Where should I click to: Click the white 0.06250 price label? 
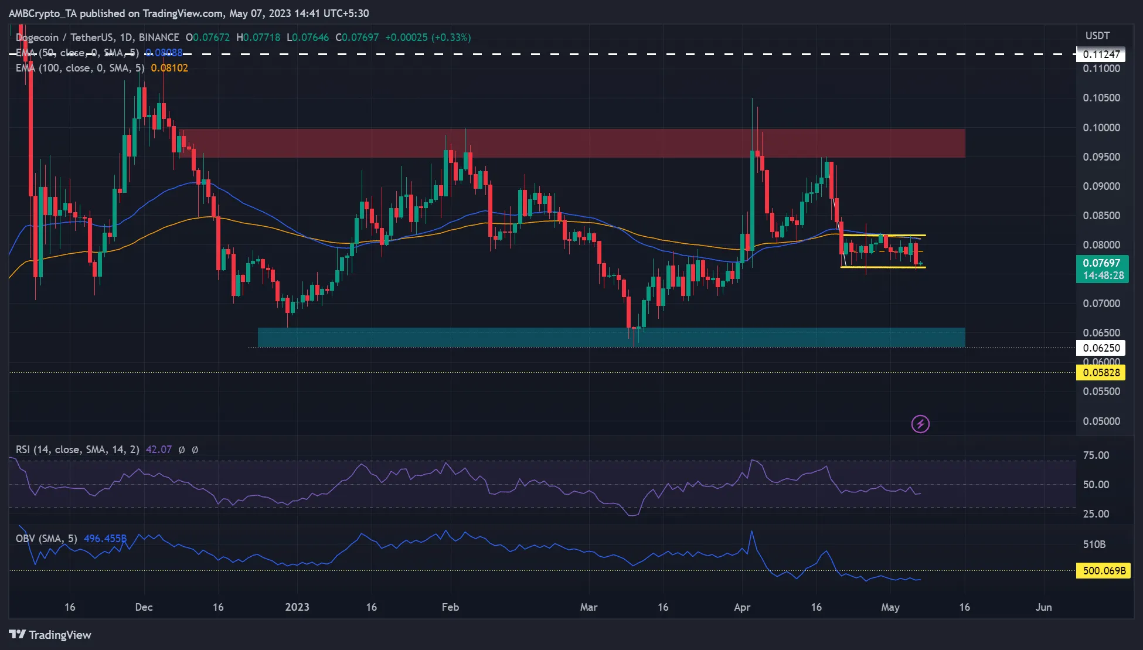pos(1101,348)
